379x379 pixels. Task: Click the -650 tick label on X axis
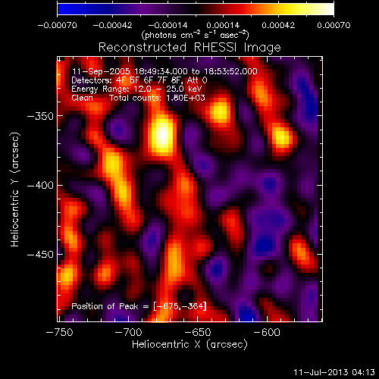198,332
